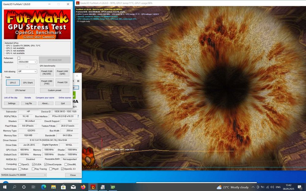This screenshot has width=306, height=191.
Task: Click Device ID value 10DE 061D
Action: click(x=65, y=112)
